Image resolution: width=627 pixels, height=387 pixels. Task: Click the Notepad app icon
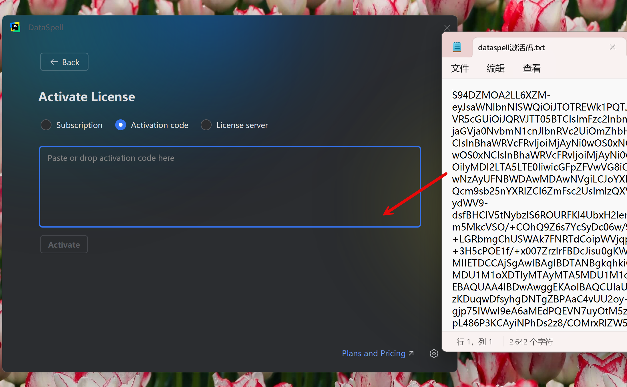pos(457,47)
